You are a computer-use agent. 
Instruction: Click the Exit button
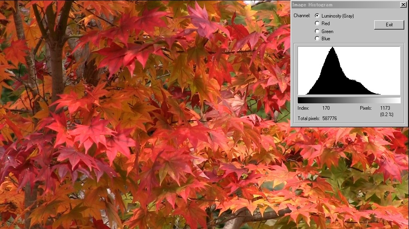(x=389, y=25)
